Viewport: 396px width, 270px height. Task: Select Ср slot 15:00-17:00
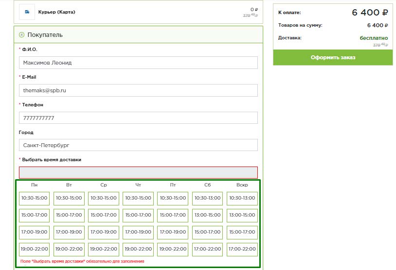pos(104,215)
